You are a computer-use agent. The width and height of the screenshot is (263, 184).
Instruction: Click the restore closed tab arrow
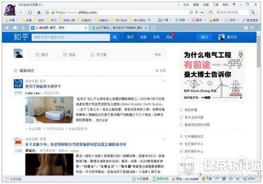(252, 28)
